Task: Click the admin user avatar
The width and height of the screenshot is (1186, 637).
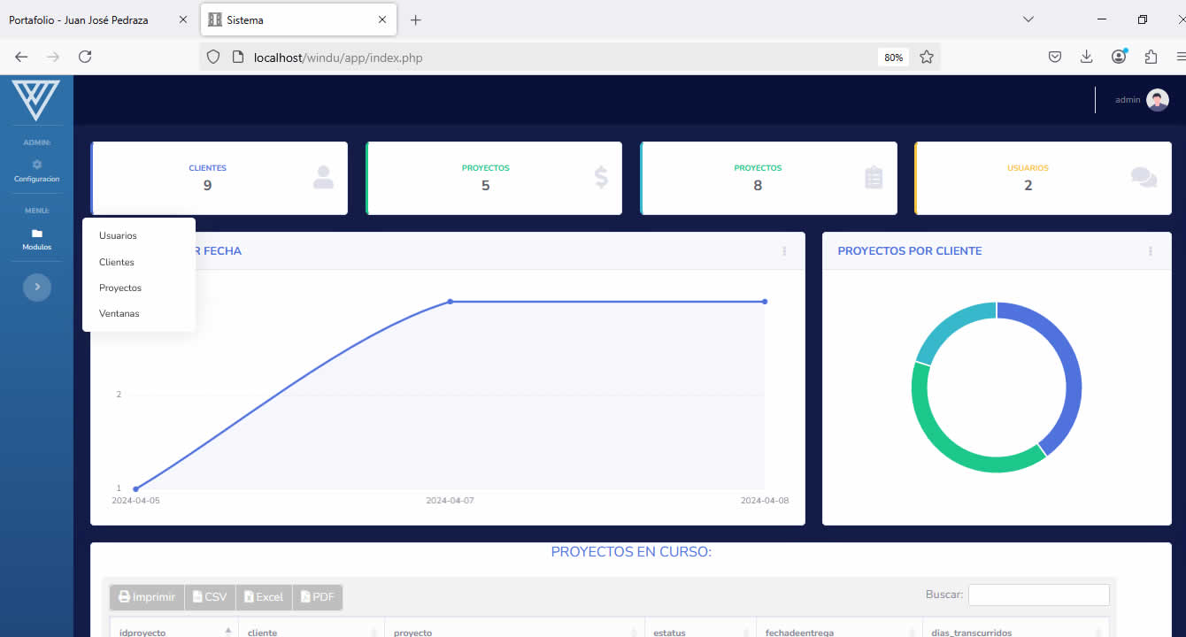Action: pyautogui.click(x=1157, y=100)
